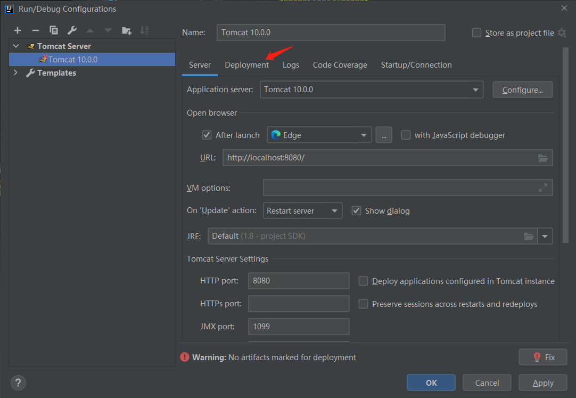Image resolution: width=576 pixels, height=398 pixels.
Task: Expand the VM options field icon
Action: click(543, 188)
